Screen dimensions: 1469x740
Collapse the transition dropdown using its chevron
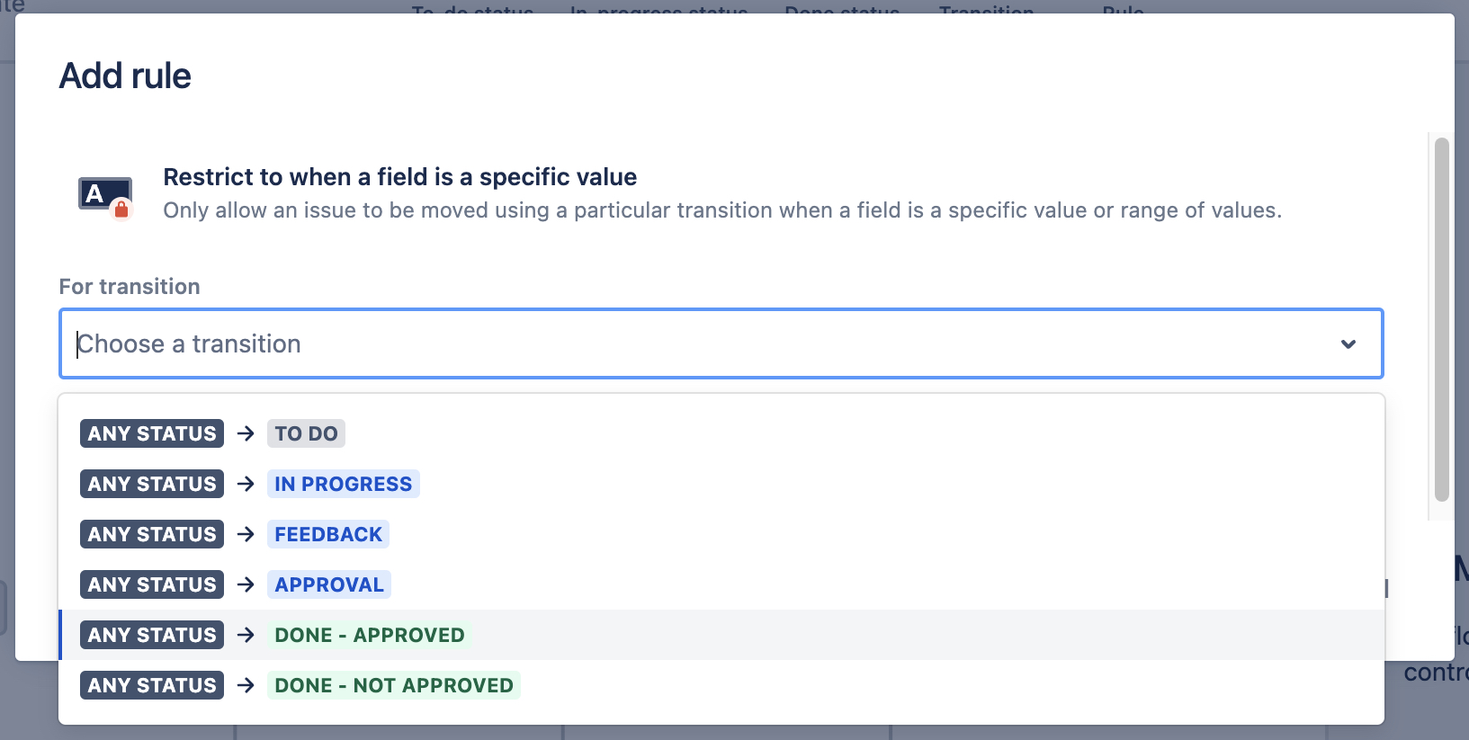1348,344
